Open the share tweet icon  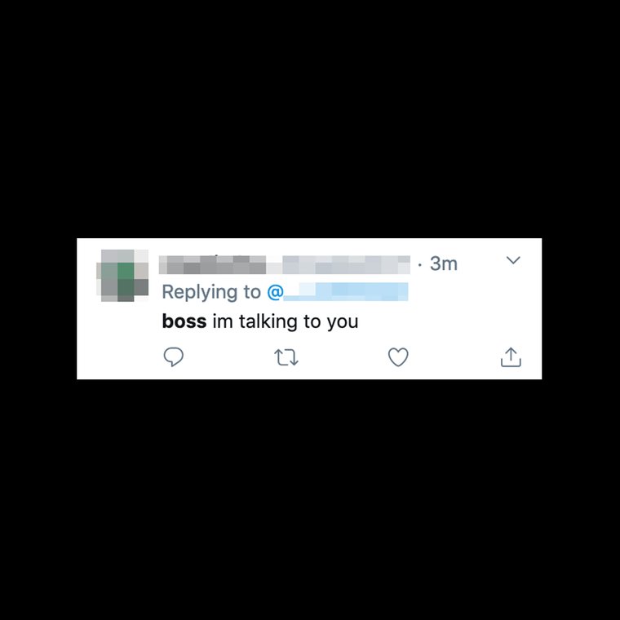[511, 357]
